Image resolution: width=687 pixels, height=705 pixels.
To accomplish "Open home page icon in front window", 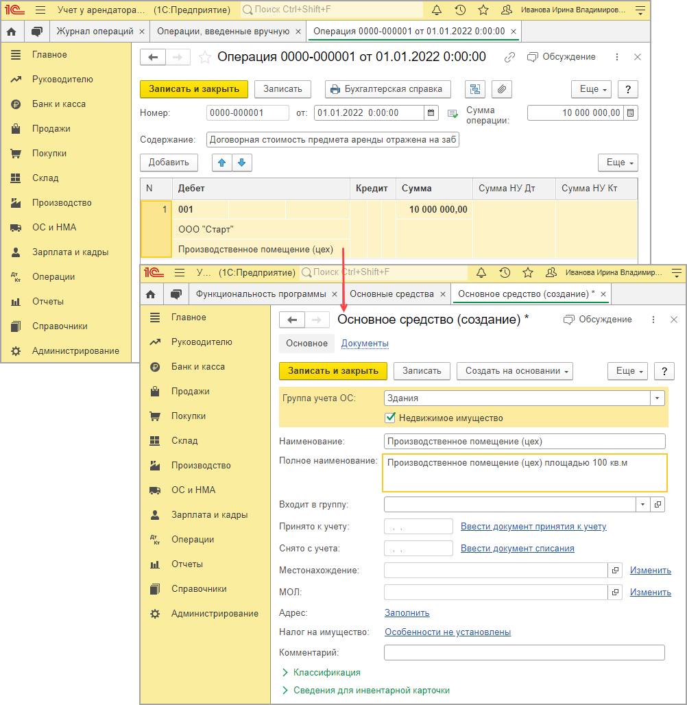I will [x=151, y=294].
